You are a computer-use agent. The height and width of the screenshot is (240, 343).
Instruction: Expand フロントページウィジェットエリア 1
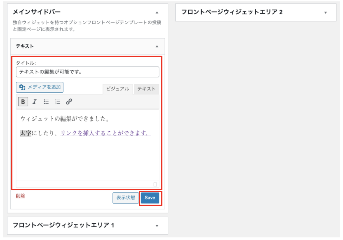157,226
